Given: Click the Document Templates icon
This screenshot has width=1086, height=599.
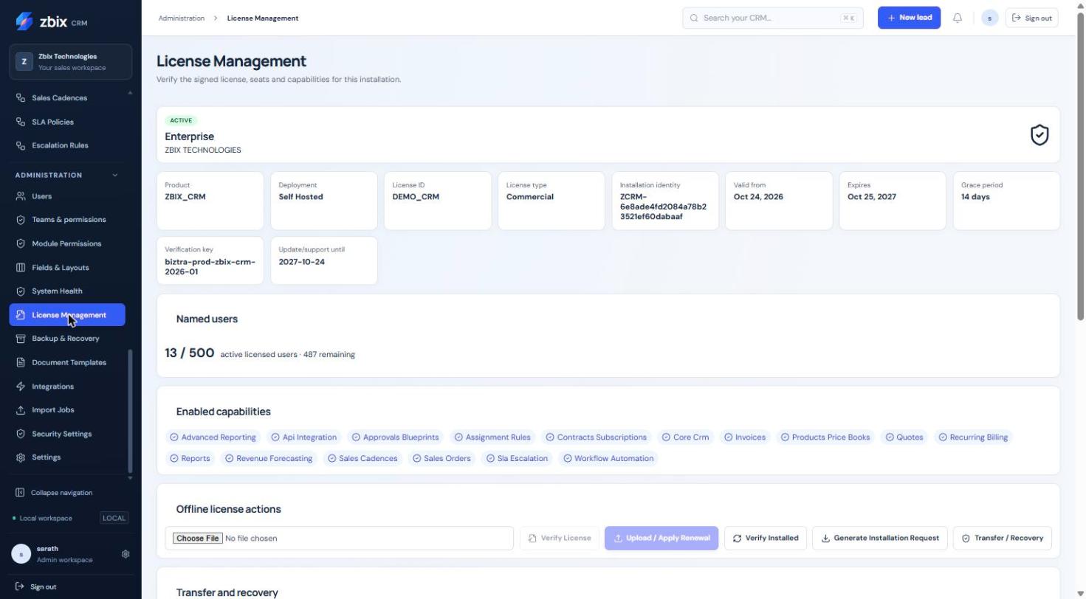Looking at the screenshot, I should (x=21, y=362).
